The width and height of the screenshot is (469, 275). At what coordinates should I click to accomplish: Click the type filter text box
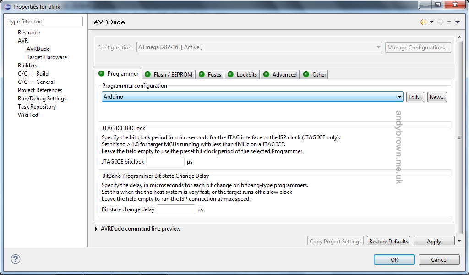[44, 21]
